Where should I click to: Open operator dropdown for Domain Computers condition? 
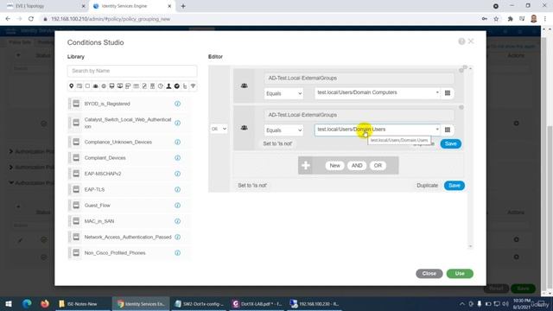283,93
